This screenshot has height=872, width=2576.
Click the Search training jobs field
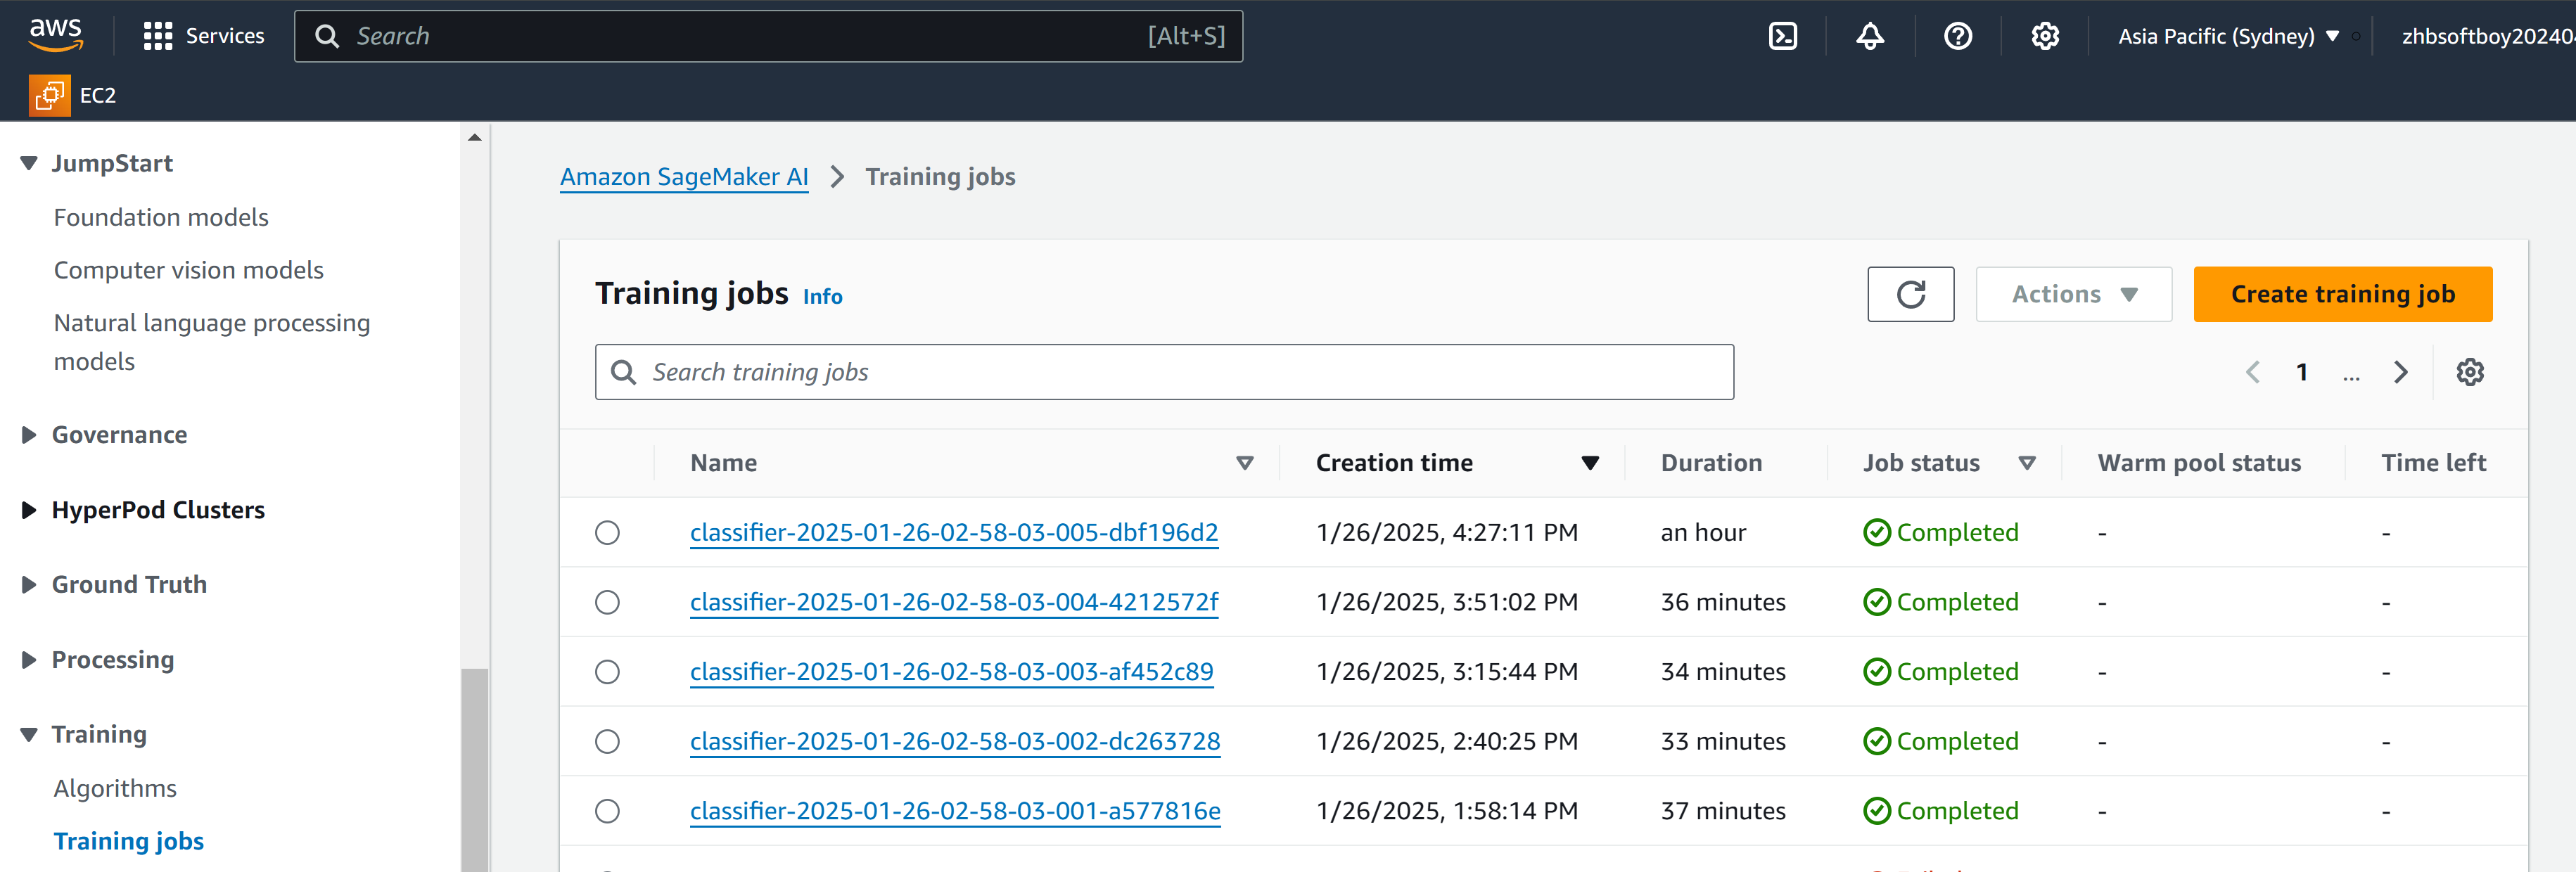(x=1164, y=372)
